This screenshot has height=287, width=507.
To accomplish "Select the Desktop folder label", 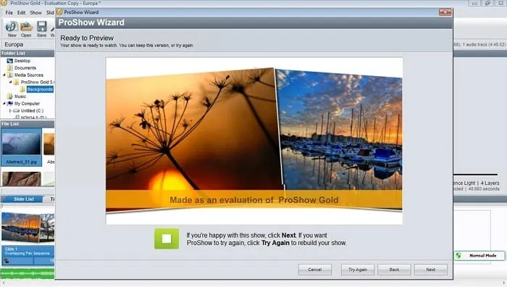I will (22, 61).
